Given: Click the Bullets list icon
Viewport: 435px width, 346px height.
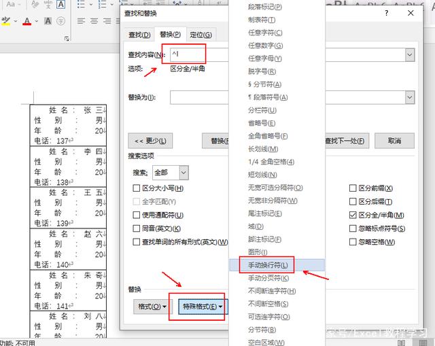Looking at the screenshot, I should point(81,4).
